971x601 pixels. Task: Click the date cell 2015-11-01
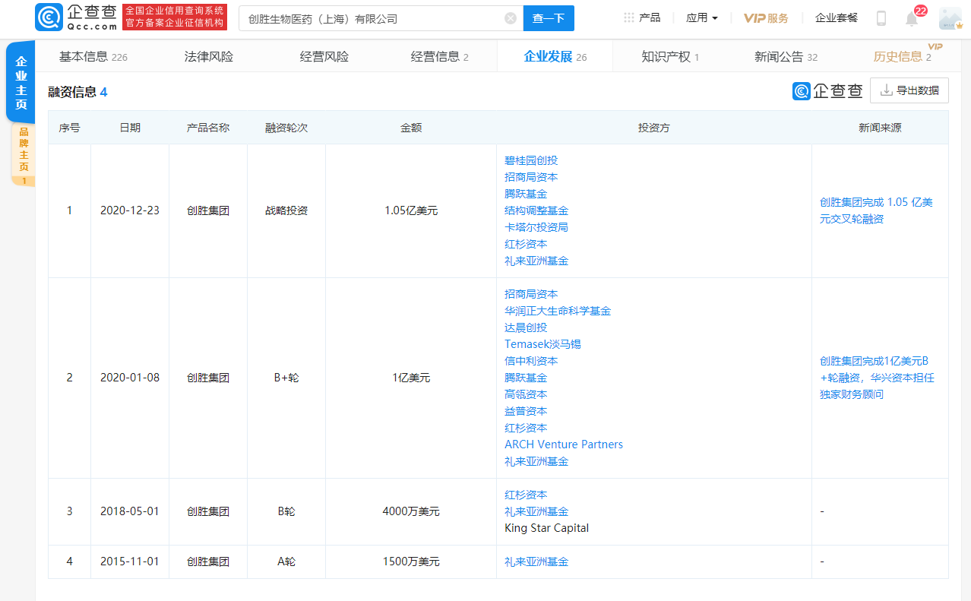130,561
